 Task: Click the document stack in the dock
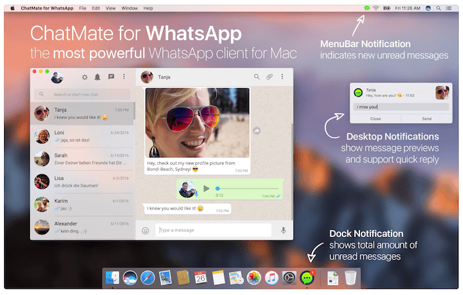(333, 279)
